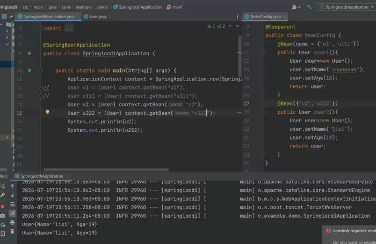Click the up arrow in console toolbar

(12, 186)
